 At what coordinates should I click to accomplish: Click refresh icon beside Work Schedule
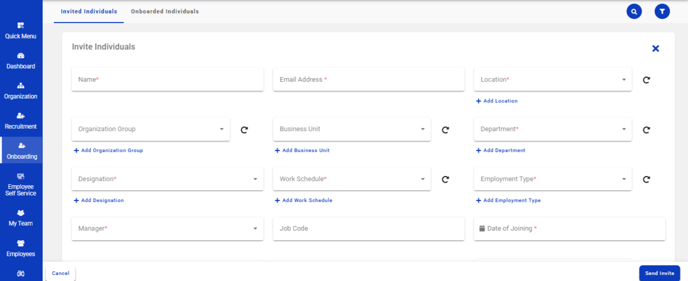(445, 180)
